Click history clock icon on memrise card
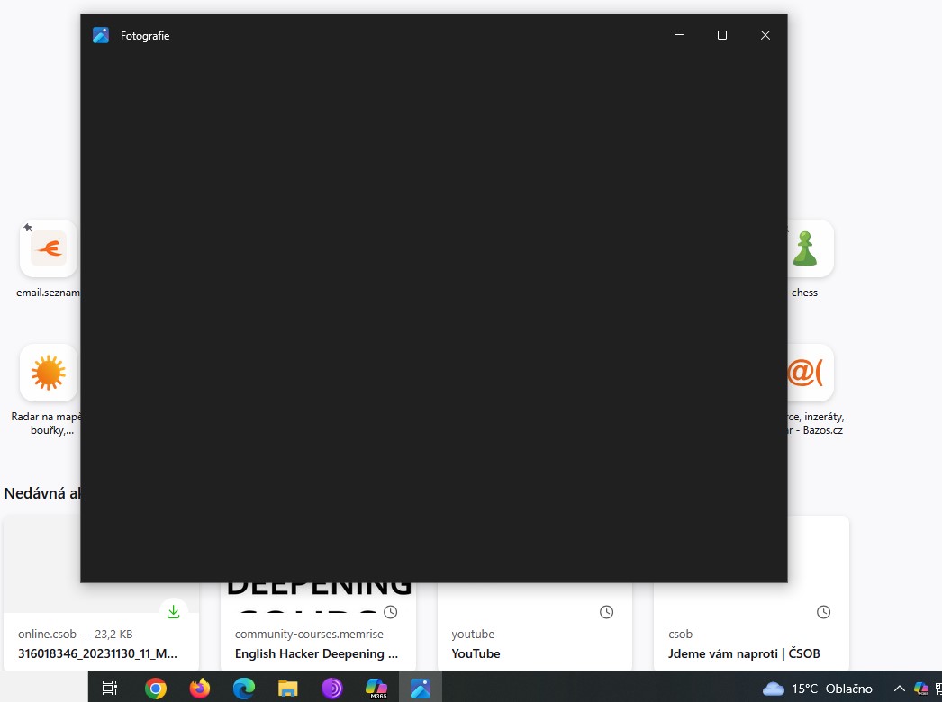Screen dimensions: 942x702 (x=391, y=612)
